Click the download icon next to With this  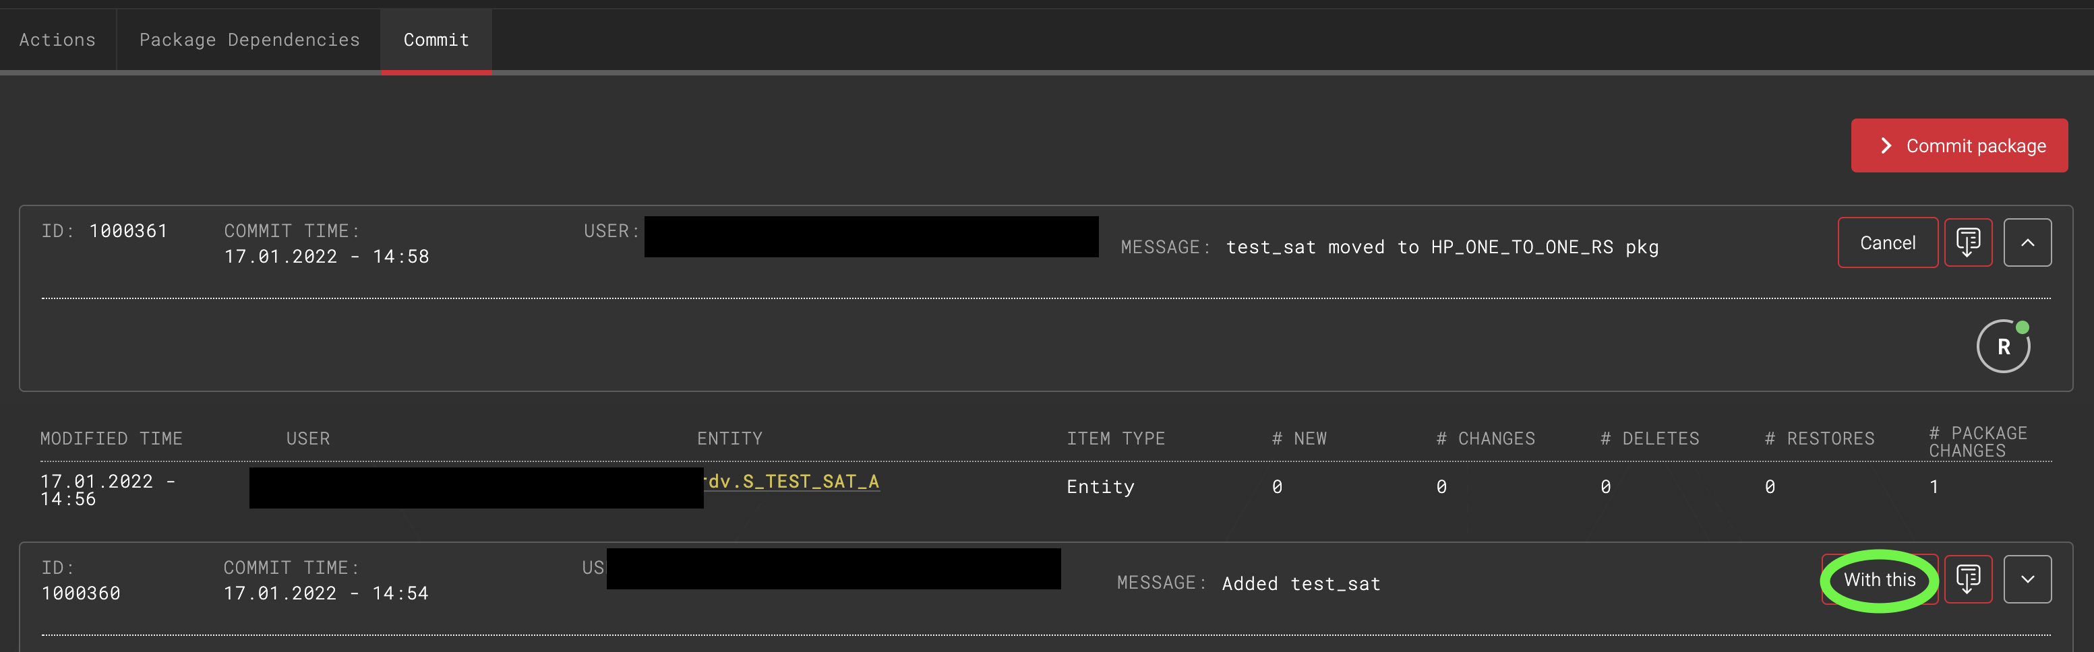coord(1968,579)
